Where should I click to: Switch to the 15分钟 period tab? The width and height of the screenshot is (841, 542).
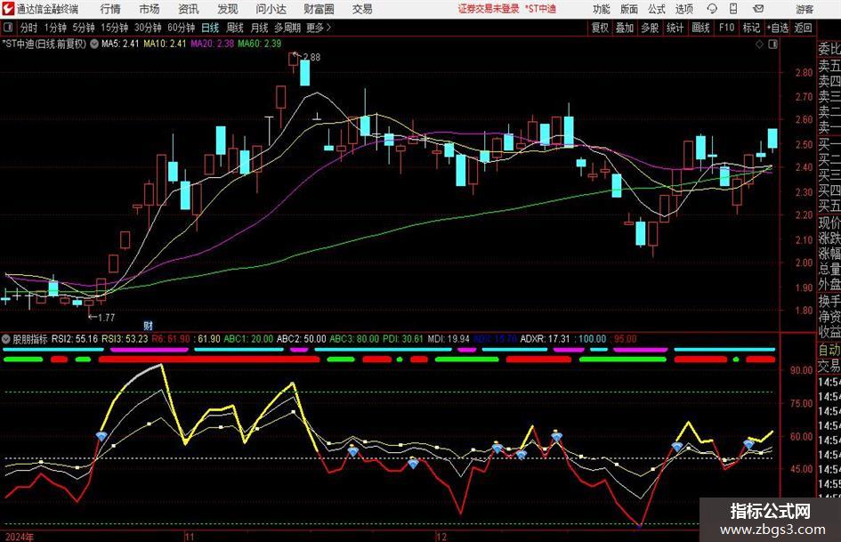point(114,28)
